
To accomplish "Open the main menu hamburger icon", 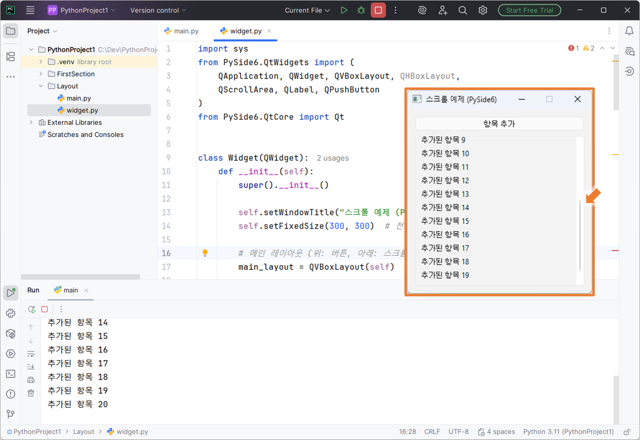I will pyautogui.click(x=30, y=10).
